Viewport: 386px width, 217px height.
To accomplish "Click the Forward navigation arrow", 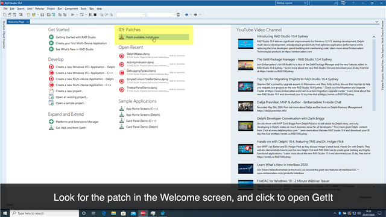I will point(195,14).
